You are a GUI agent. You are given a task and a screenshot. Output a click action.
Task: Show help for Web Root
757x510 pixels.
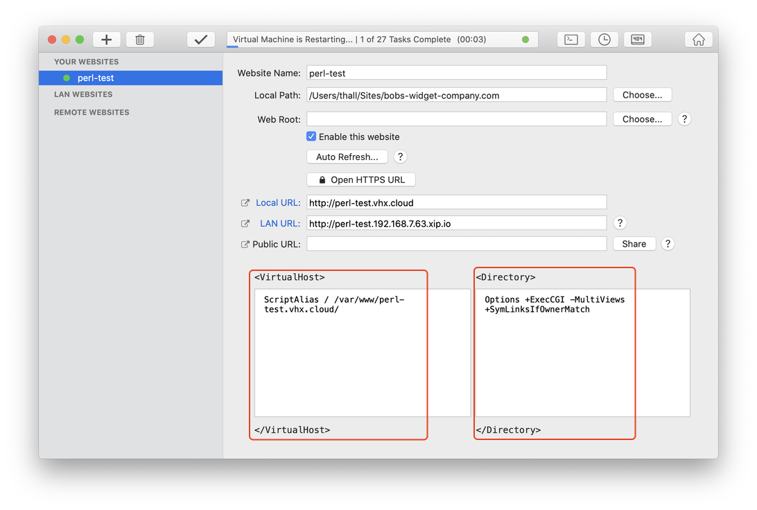[684, 119]
